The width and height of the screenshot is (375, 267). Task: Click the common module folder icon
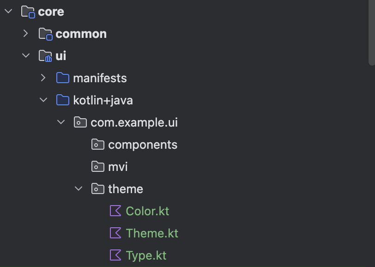[45, 34]
